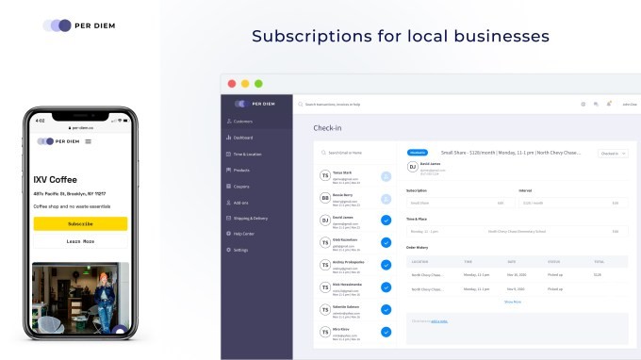Click the add a note link
The height and width of the screenshot is (360, 641).
439,321
